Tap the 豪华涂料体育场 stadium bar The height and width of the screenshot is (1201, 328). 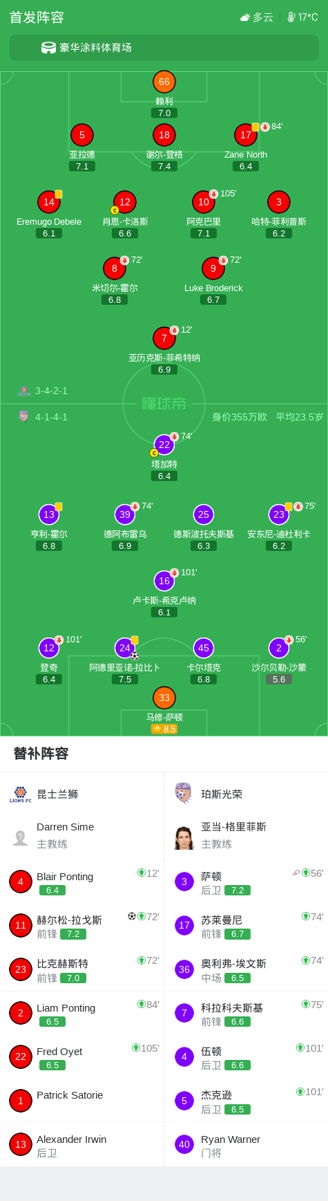164,48
